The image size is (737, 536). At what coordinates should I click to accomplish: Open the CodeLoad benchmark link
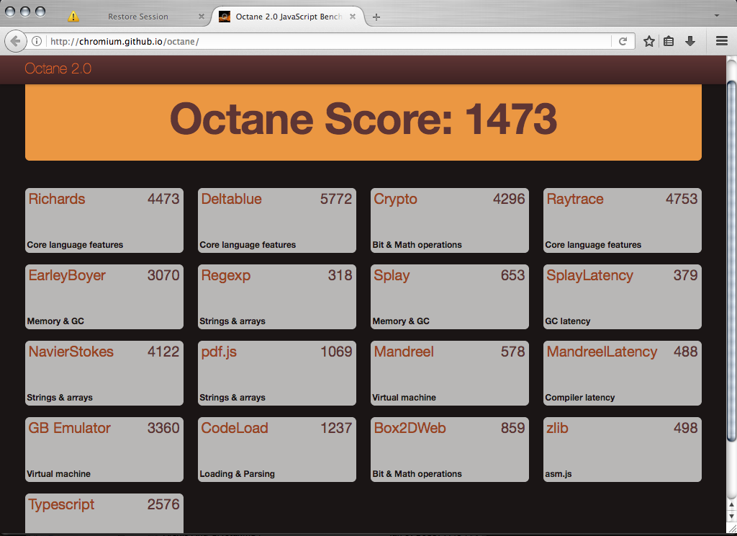235,428
